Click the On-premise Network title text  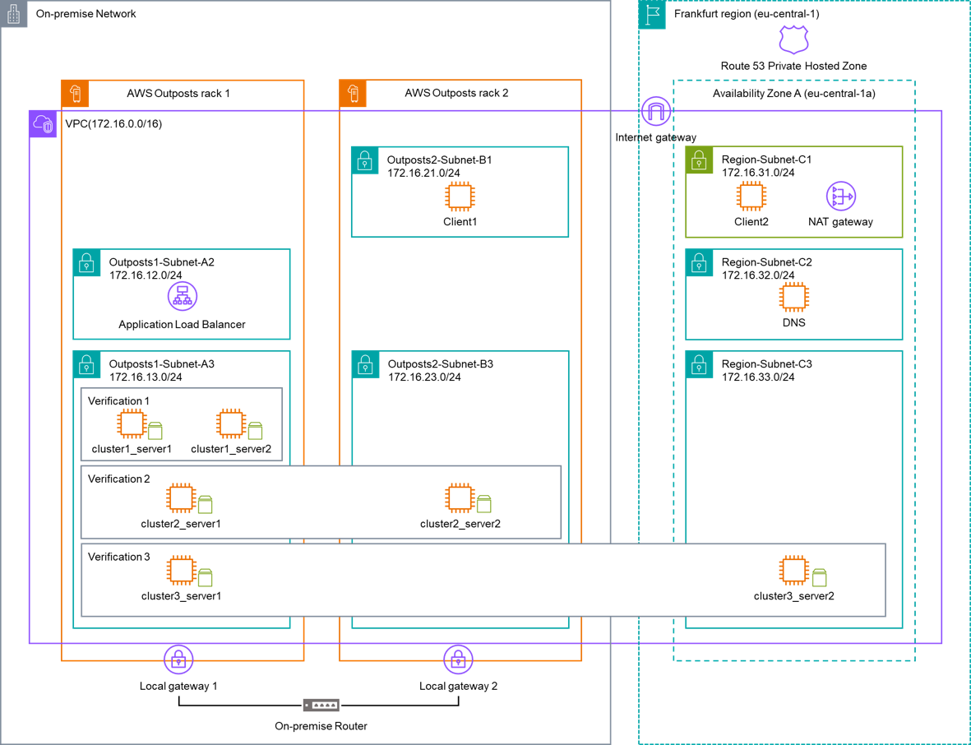pos(86,14)
